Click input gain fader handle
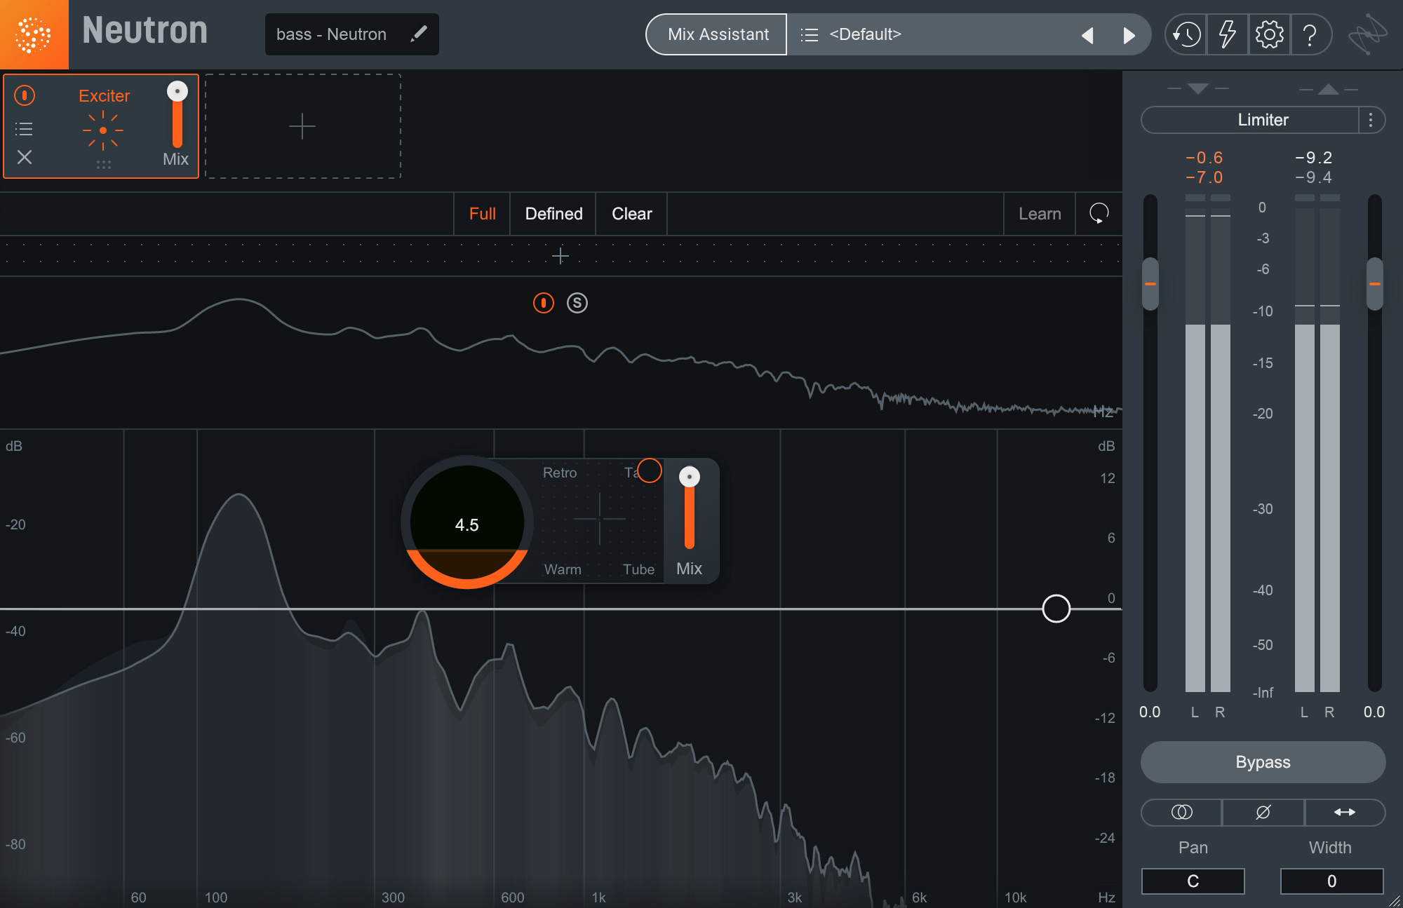 point(1150,284)
